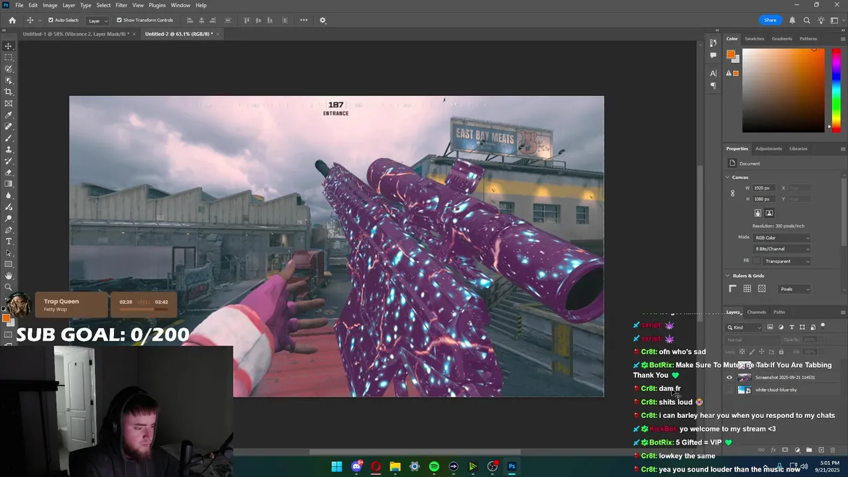Toggle the Auto-Select checkbox
Viewport: 848px width, 477px height.
tap(50, 20)
